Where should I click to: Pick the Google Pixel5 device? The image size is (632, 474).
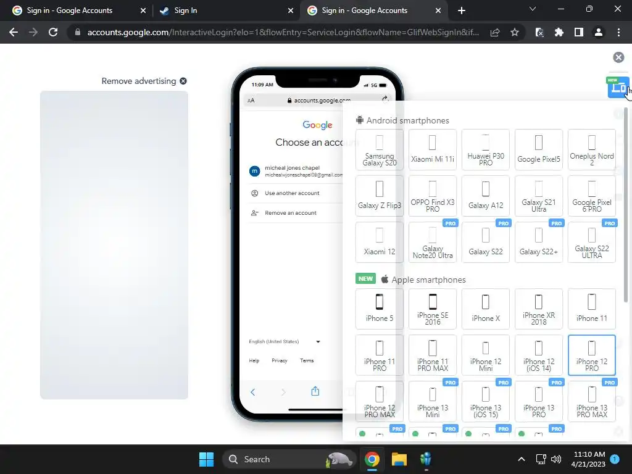538,149
